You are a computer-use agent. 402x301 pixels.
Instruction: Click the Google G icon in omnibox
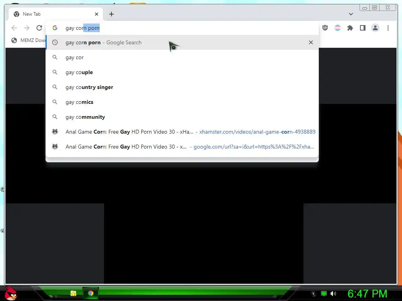coord(55,28)
